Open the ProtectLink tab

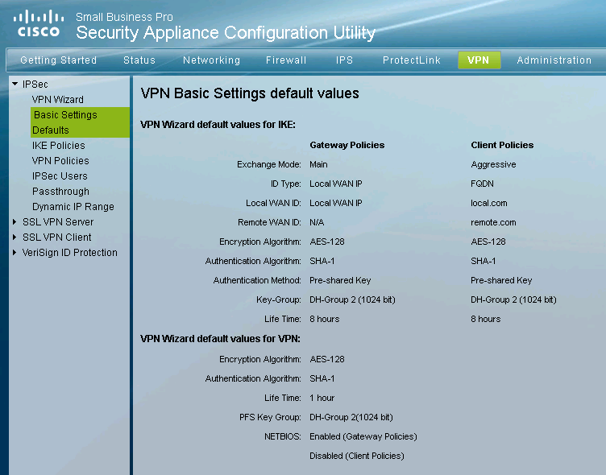[412, 60]
